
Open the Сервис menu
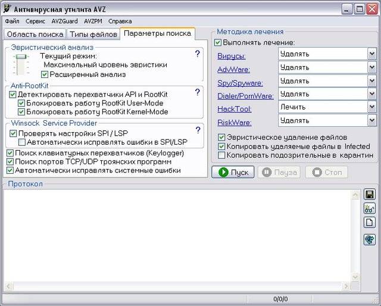[x=35, y=21]
